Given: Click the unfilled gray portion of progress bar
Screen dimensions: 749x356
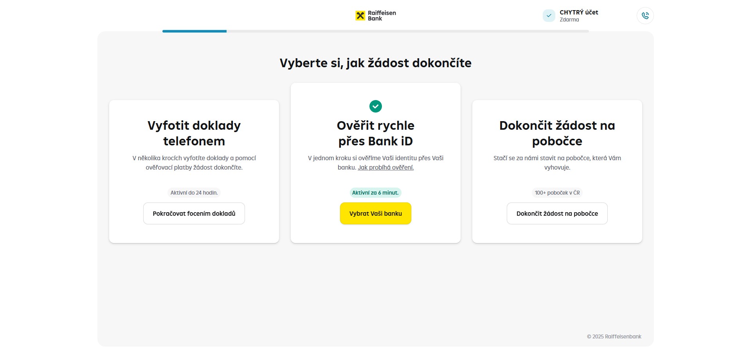Looking at the screenshot, I should pos(408,31).
